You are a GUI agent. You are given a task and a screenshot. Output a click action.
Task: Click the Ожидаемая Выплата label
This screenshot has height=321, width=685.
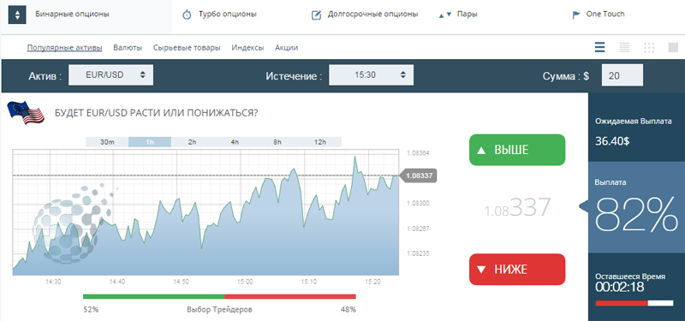click(634, 122)
